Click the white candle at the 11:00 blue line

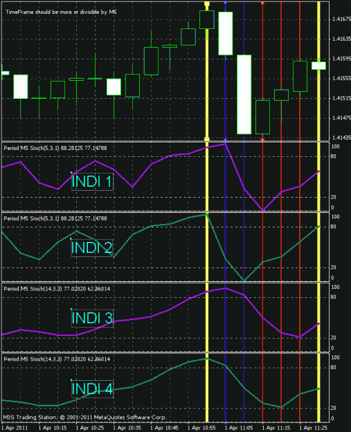coord(226,33)
